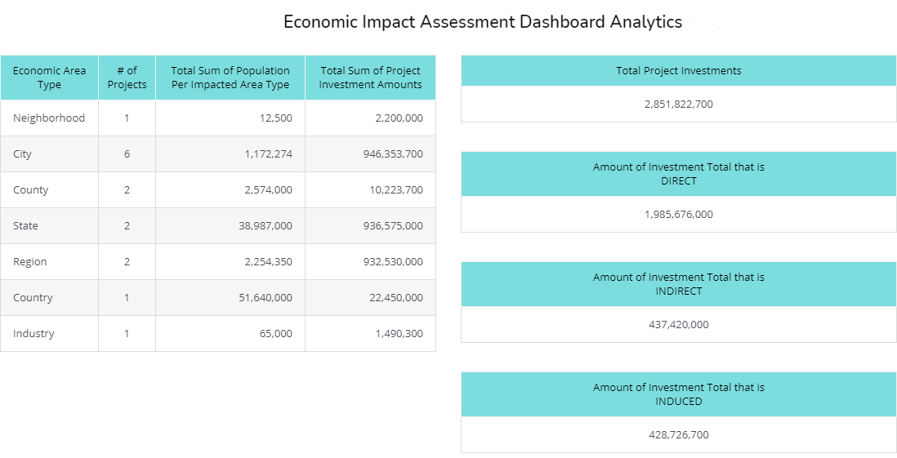This screenshot has width=897, height=458.
Task: Click the INDIRECT investment total card header
Action: click(x=678, y=284)
